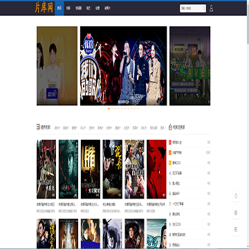The height and width of the screenshot is (249, 249).
Task: Open the user account icon in header
Action: [211, 8]
